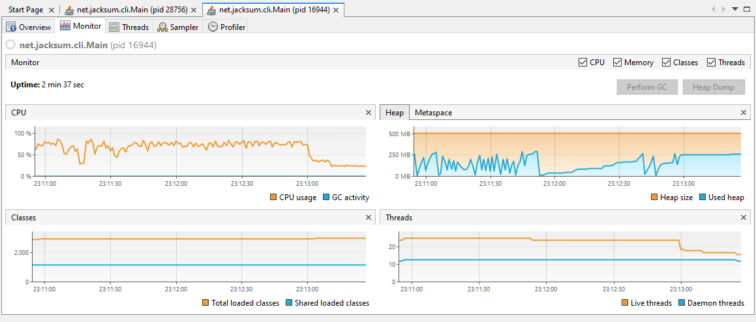
Task: Select the Monitor tab
Action: [80, 26]
